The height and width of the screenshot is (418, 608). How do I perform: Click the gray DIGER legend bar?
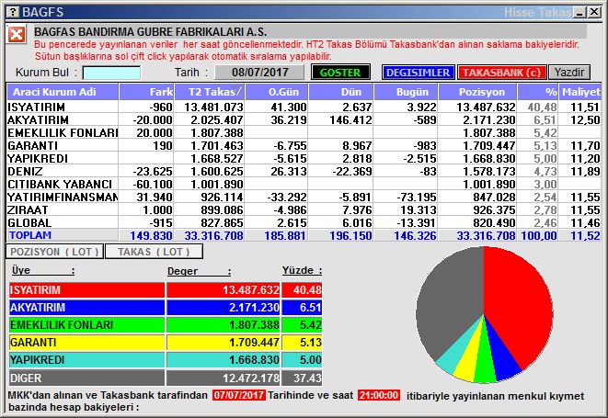pos(86,378)
